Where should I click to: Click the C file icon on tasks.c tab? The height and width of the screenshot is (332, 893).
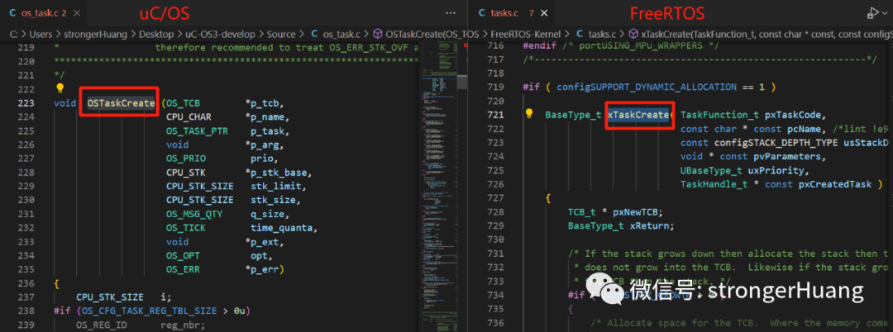tap(481, 12)
